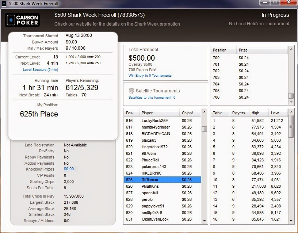298x233 pixels.
Task: Sort tables by Table column header
Action: click(220, 113)
